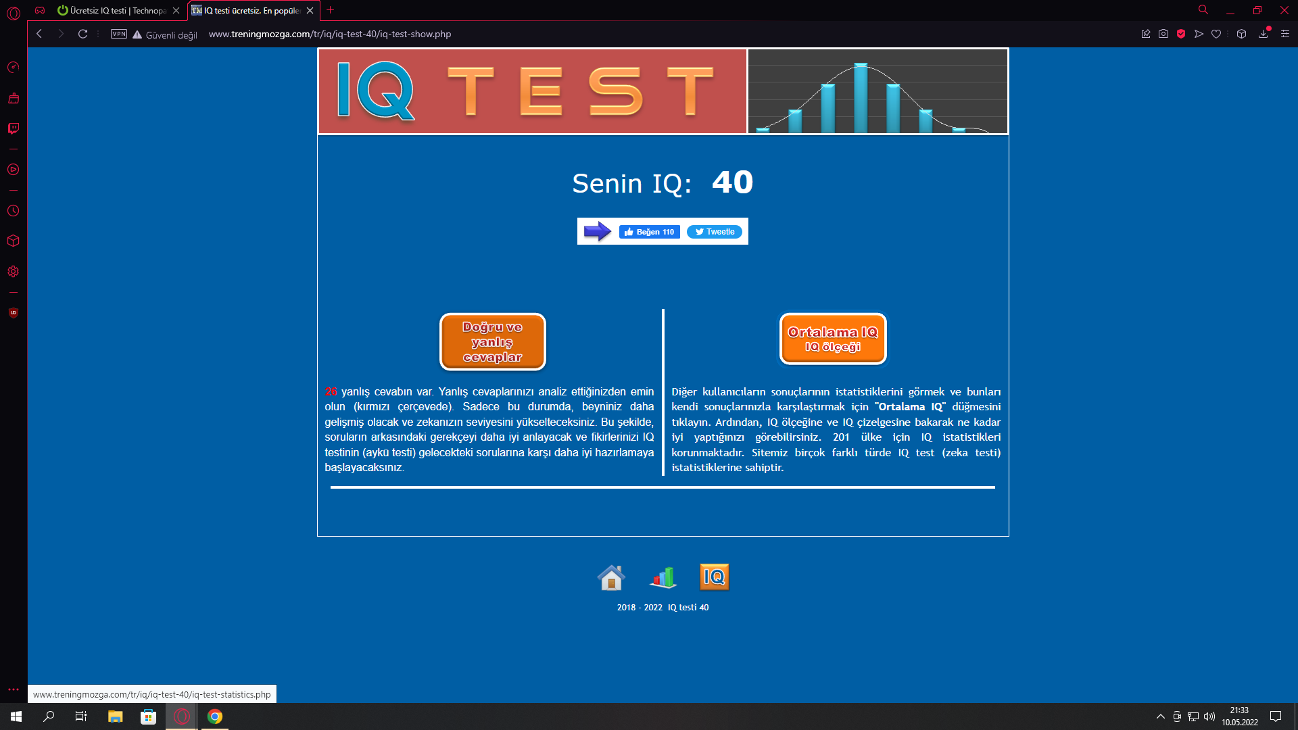Screen dimensions: 1298x730
Task: Show hidden system tray icons
Action: [1160, 716]
